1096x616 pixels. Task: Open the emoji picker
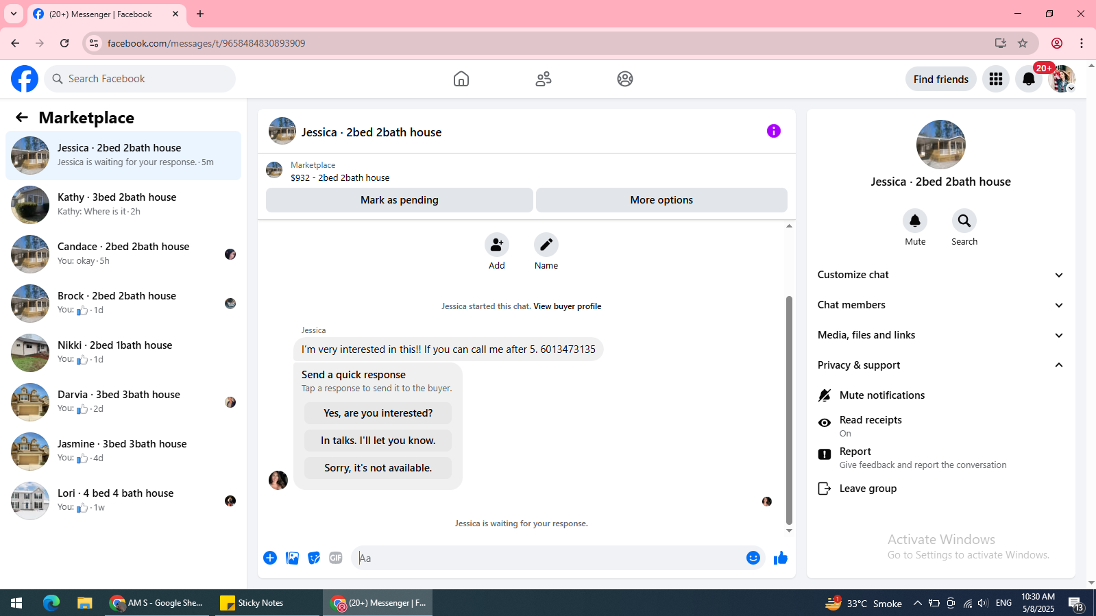[753, 558]
